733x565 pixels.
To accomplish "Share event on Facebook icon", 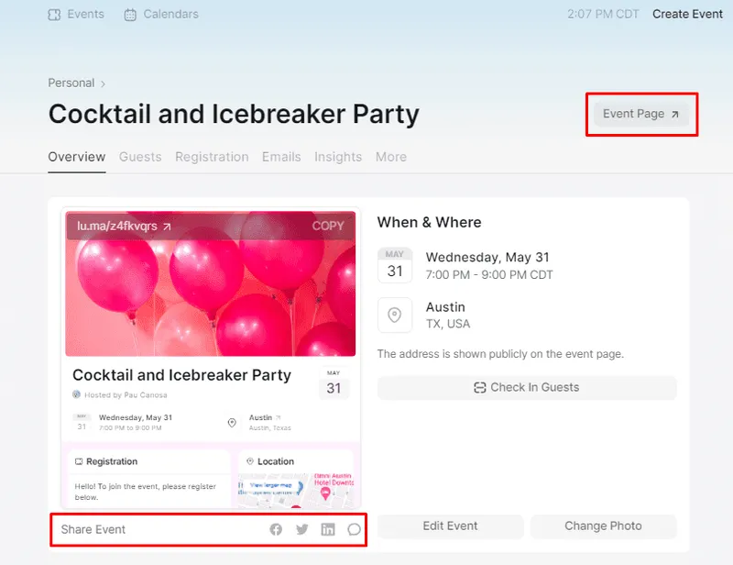I will coord(276,529).
